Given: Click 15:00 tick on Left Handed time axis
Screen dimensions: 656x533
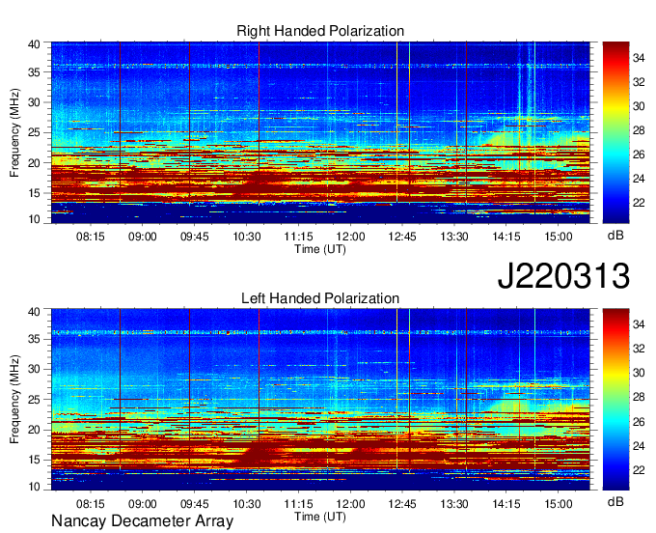Looking at the screenshot, I should pyautogui.click(x=559, y=504).
